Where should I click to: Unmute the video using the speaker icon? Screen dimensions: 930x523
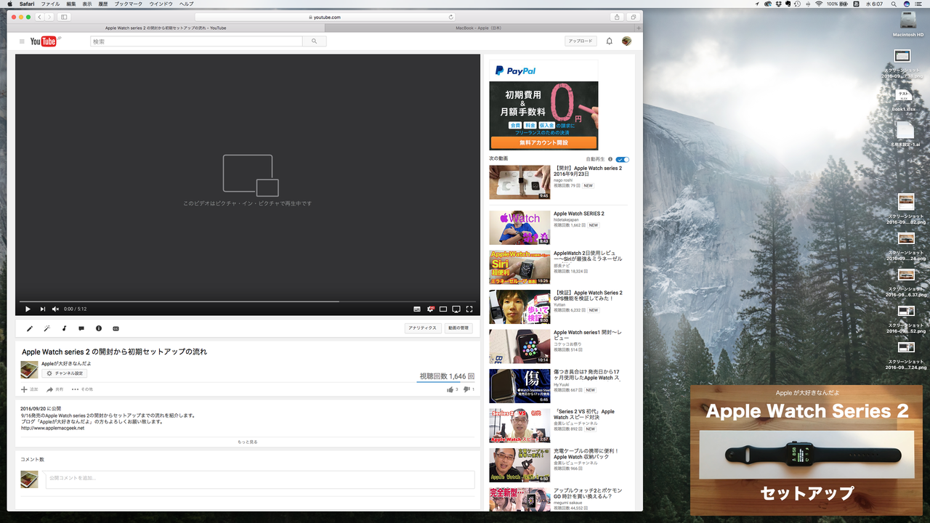tap(55, 309)
